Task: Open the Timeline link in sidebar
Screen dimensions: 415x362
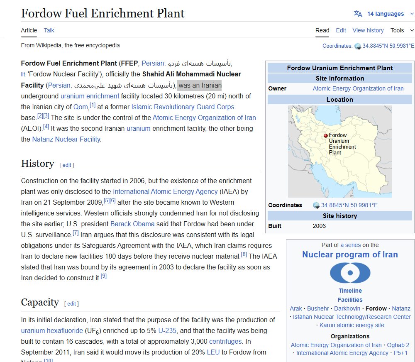Action: pos(350,291)
